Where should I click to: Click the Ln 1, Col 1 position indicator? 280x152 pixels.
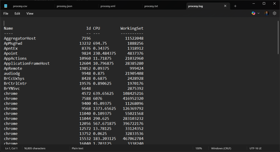click(x=11, y=148)
